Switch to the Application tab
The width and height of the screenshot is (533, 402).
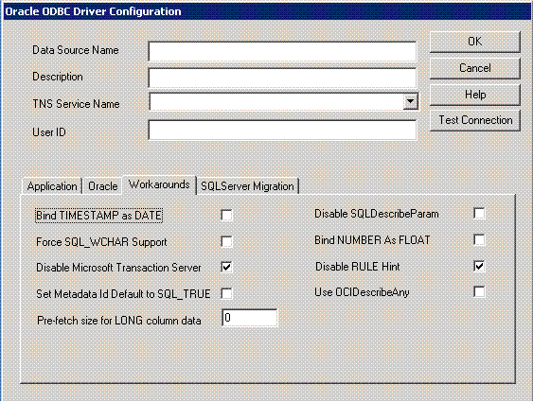(52, 186)
